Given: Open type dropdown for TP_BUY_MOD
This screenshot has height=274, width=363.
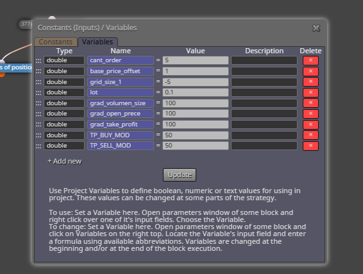Looking at the screenshot, I should pyautogui.click(x=64, y=135).
